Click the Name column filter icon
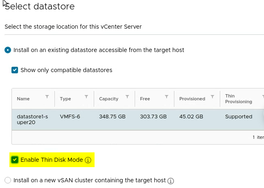The width and height of the screenshot is (264, 188). pos(47,97)
